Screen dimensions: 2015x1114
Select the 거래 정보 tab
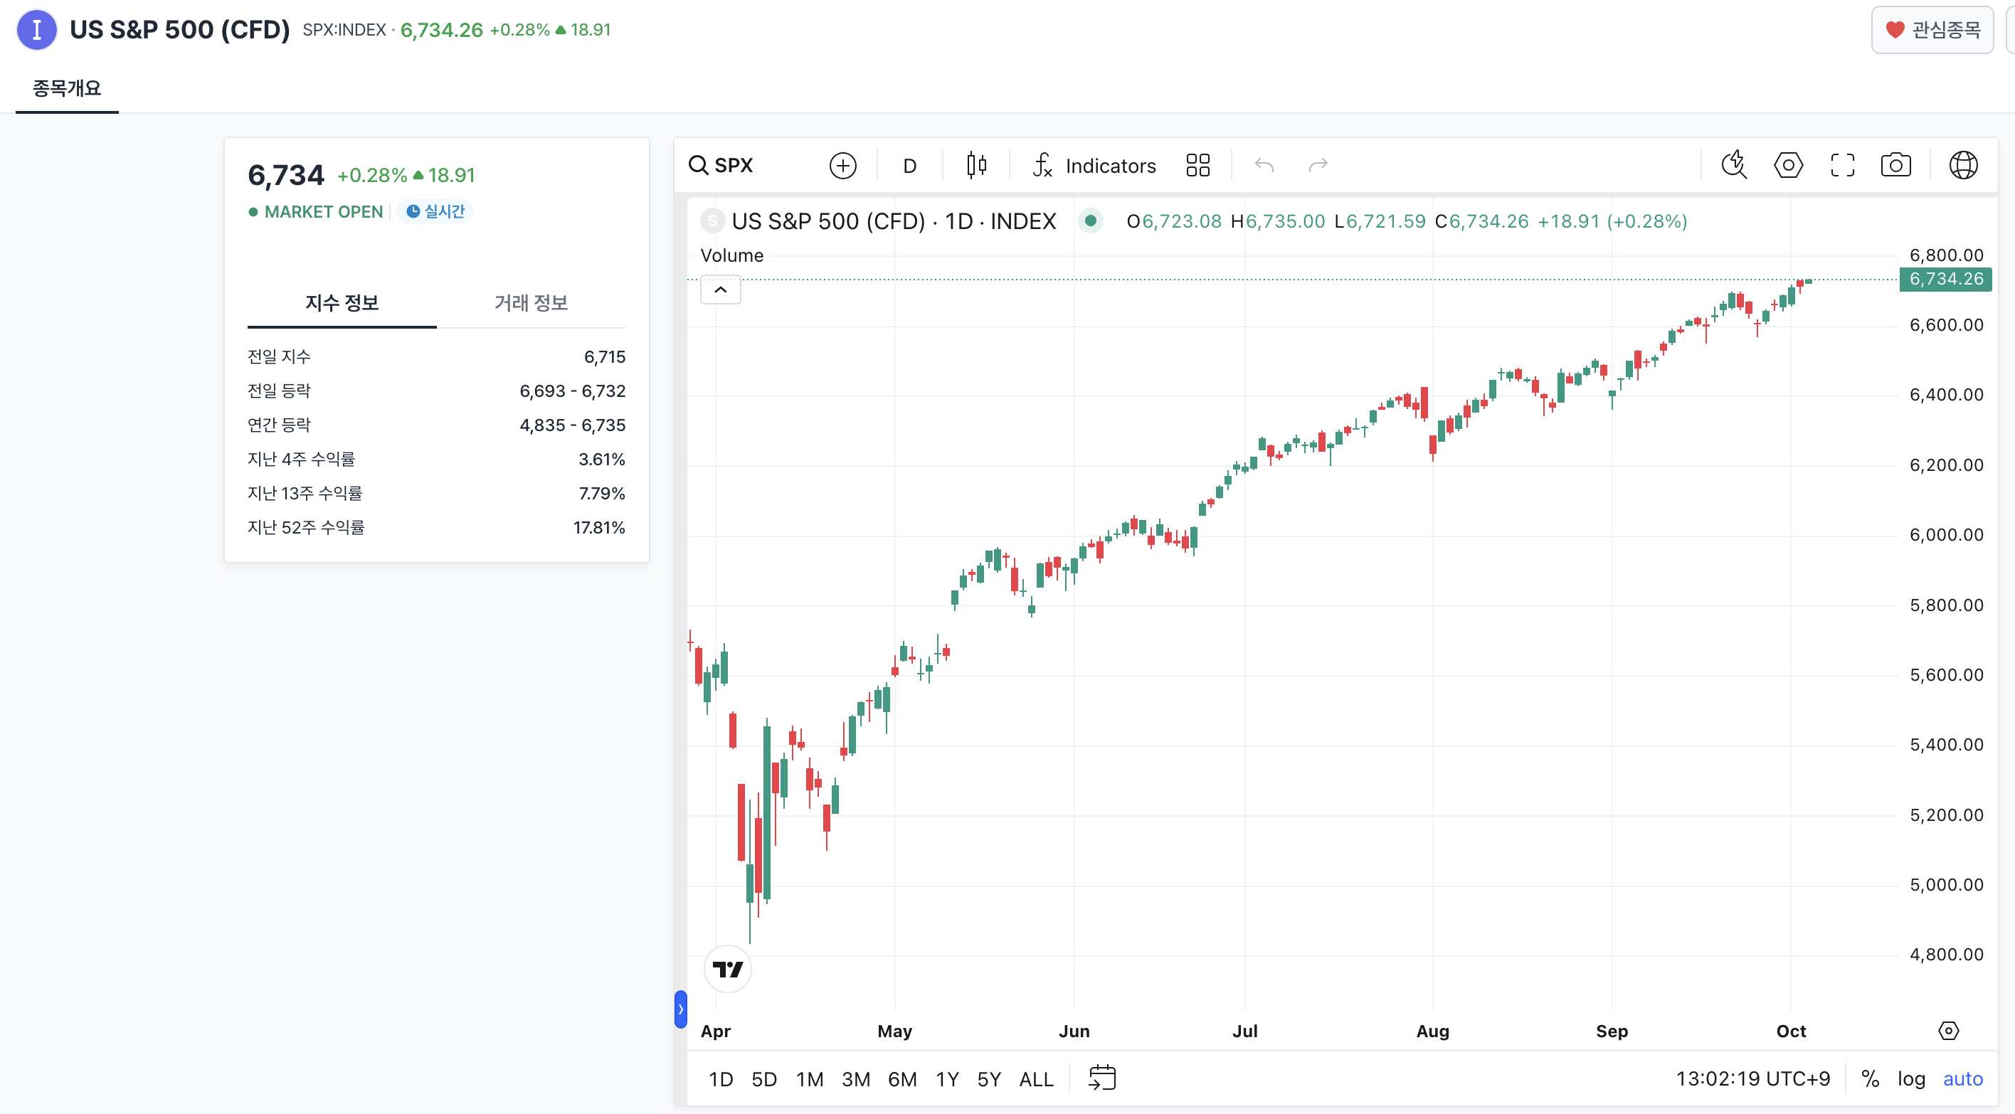click(x=531, y=303)
